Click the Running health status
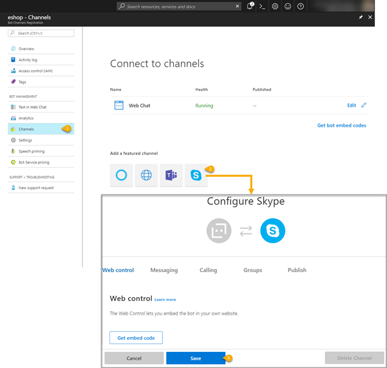Image resolution: width=387 pixels, height=368 pixels. click(204, 106)
